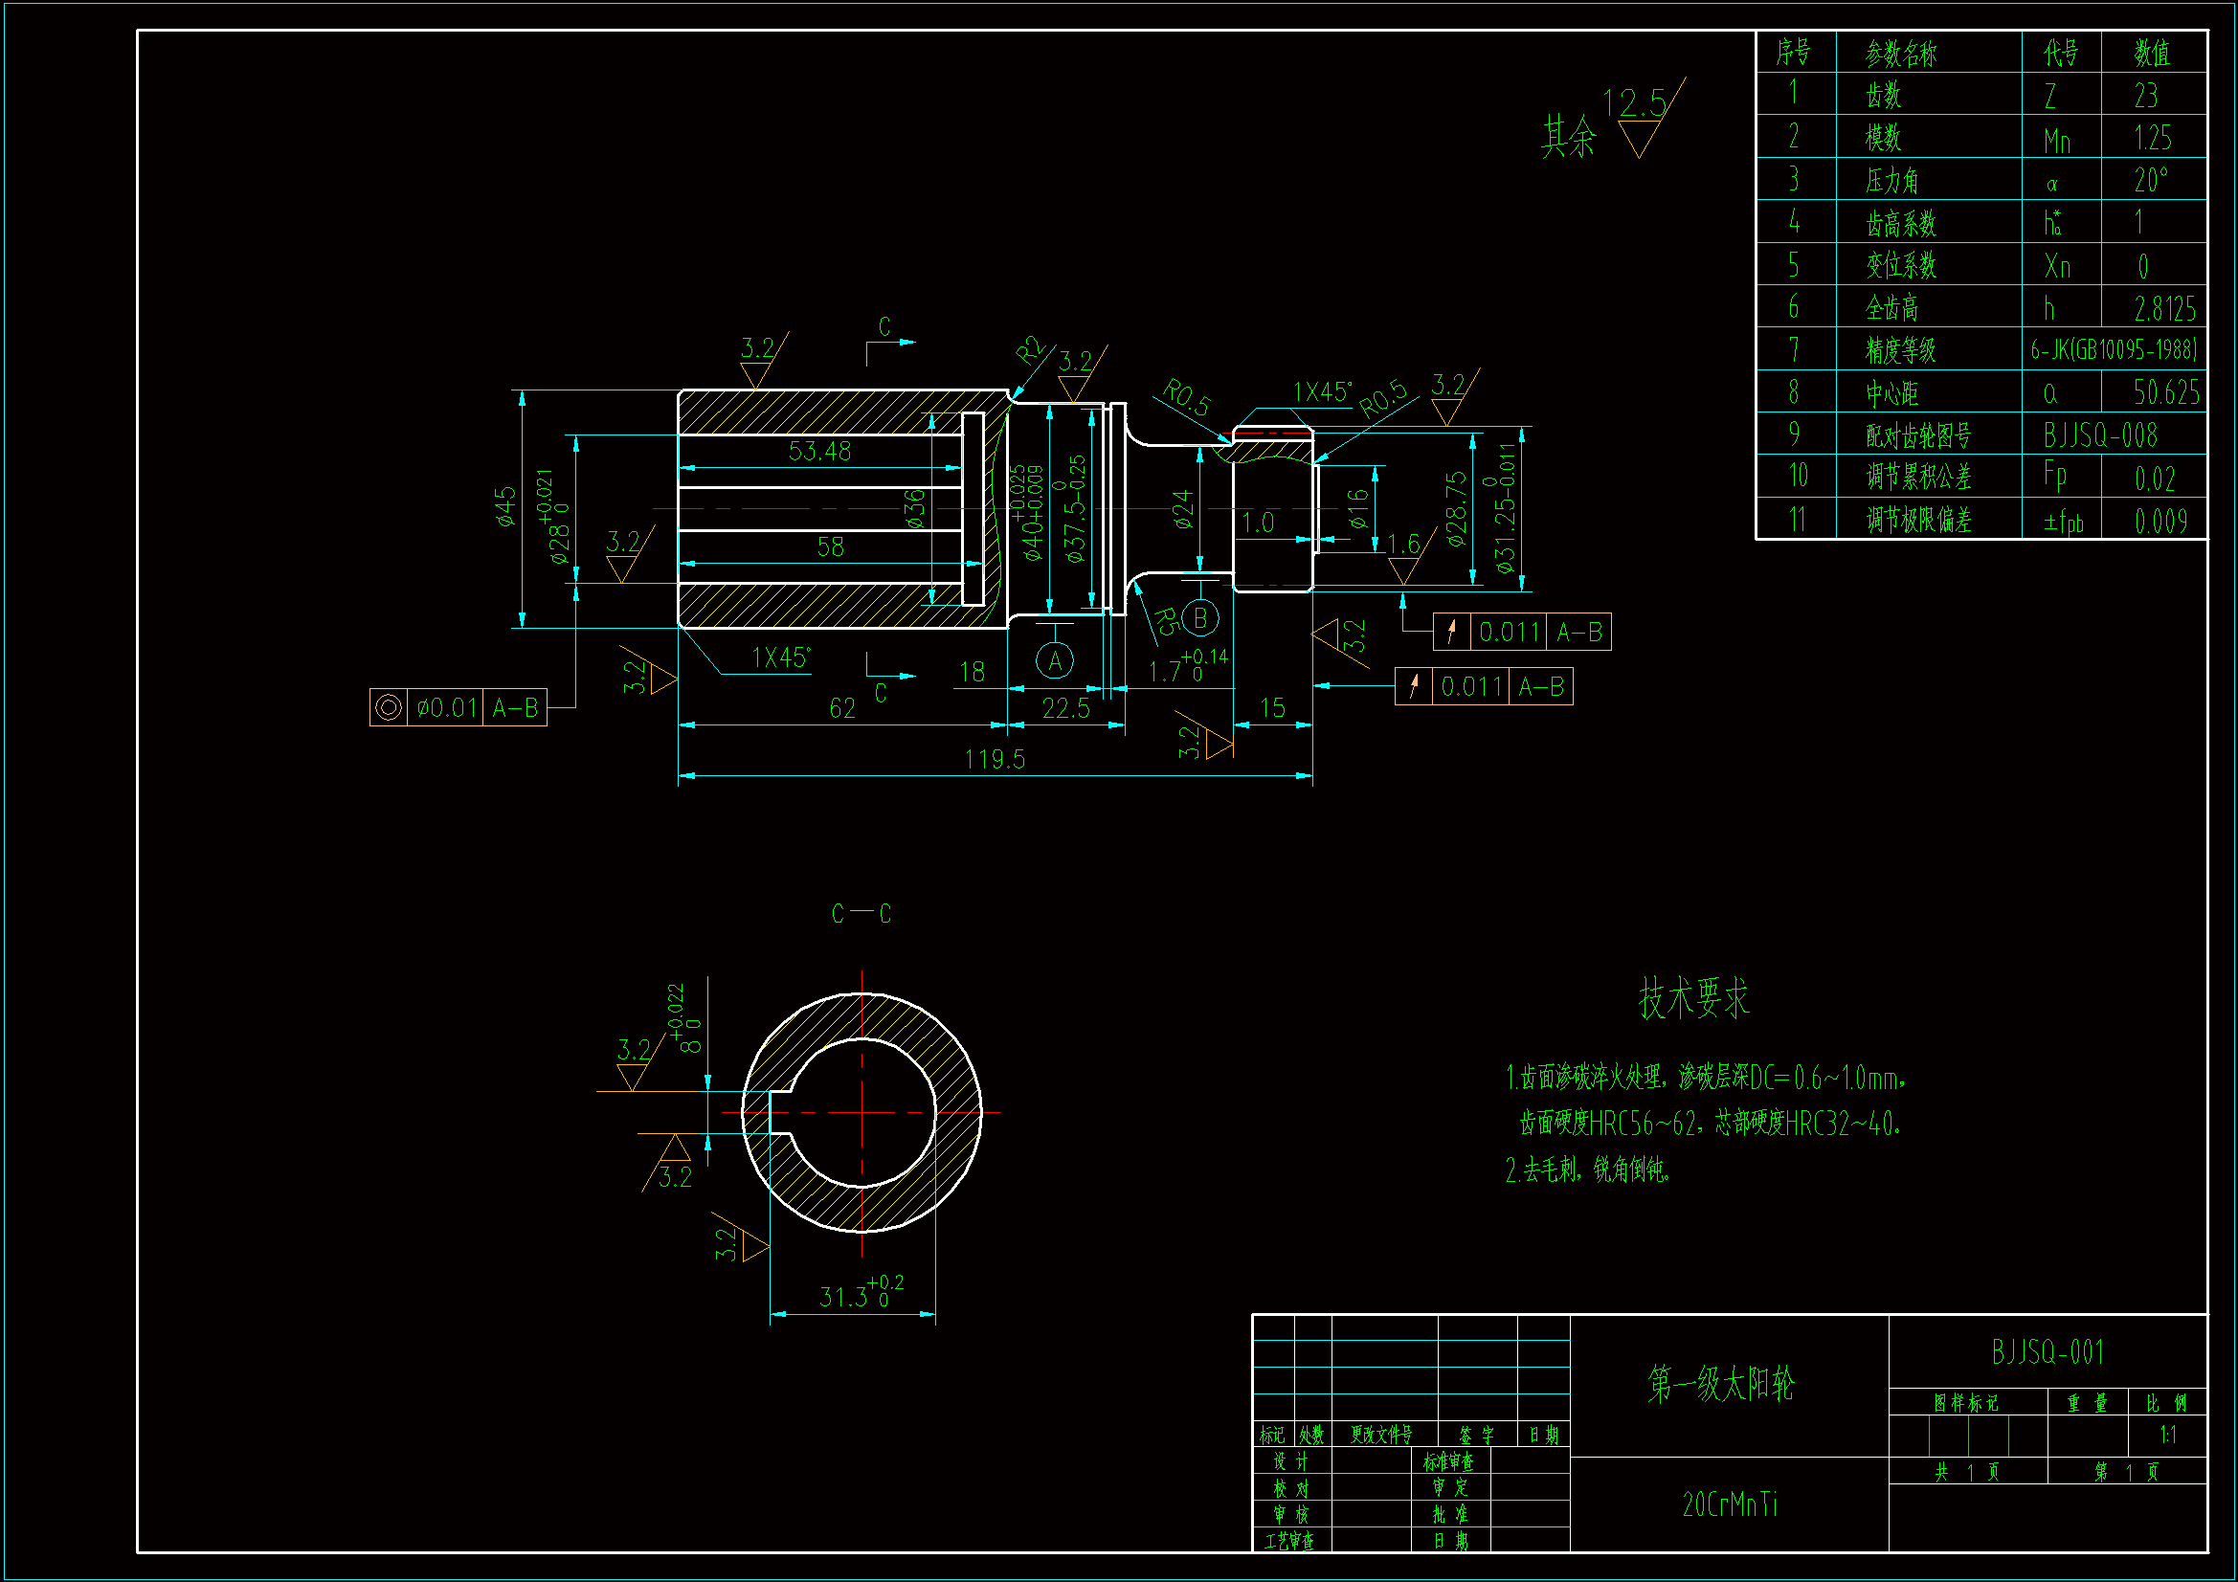The image size is (2238, 1582).
Task: Click the ø45 diameter dimension
Action: (x=504, y=507)
